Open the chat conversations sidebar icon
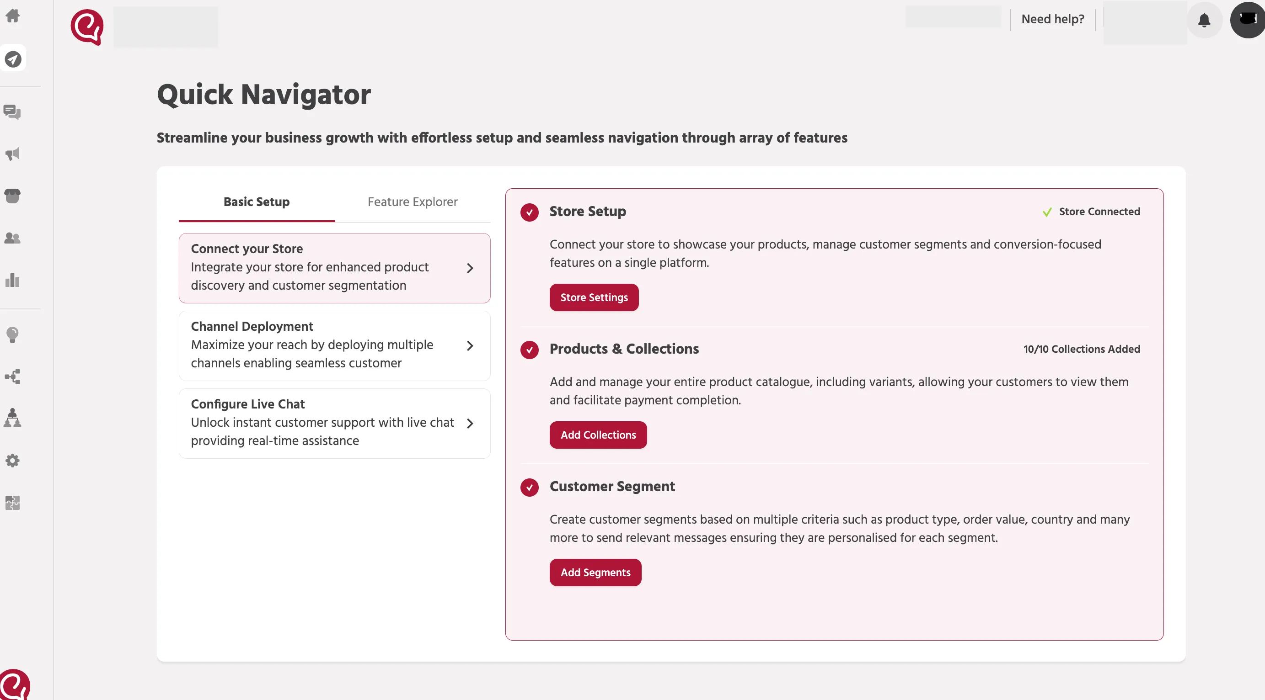Screen dimensions: 1265x700 point(12,112)
